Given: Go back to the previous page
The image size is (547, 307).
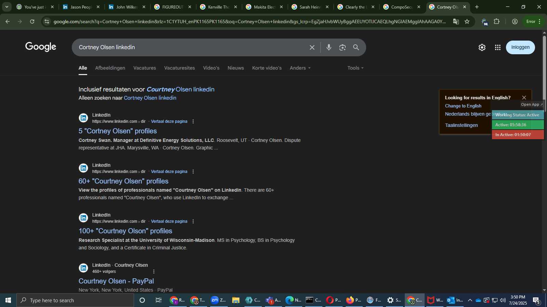Looking at the screenshot, I should [8, 21].
